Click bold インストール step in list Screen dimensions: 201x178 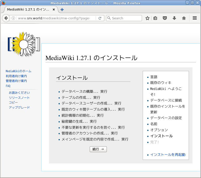(x=161, y=136)
